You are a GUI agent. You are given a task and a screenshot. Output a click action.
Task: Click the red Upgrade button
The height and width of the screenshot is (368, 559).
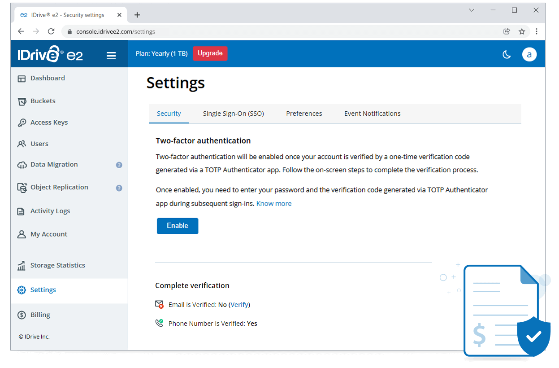click(210, 53)
